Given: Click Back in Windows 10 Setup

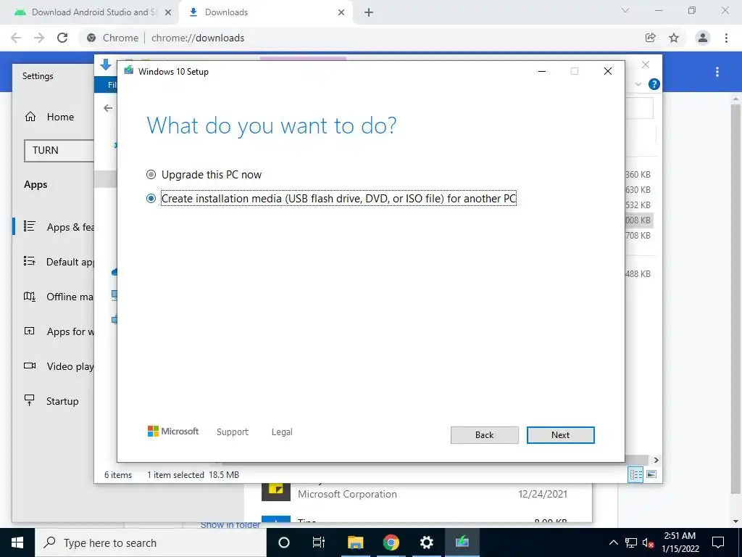Looking at the screenshot, I should 484,435.
